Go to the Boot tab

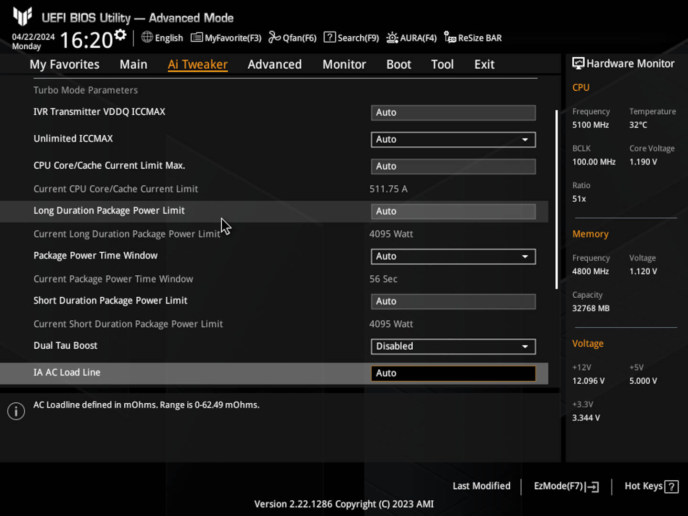(x=398, y=64)
